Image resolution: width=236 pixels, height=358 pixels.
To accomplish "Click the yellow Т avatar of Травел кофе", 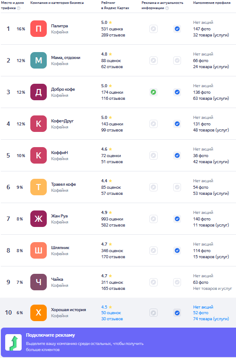I will pos(39,187).
